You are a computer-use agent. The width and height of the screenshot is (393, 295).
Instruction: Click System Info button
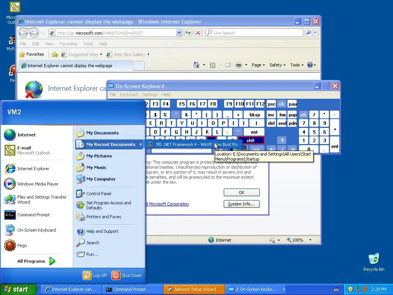tap(242, 204)
